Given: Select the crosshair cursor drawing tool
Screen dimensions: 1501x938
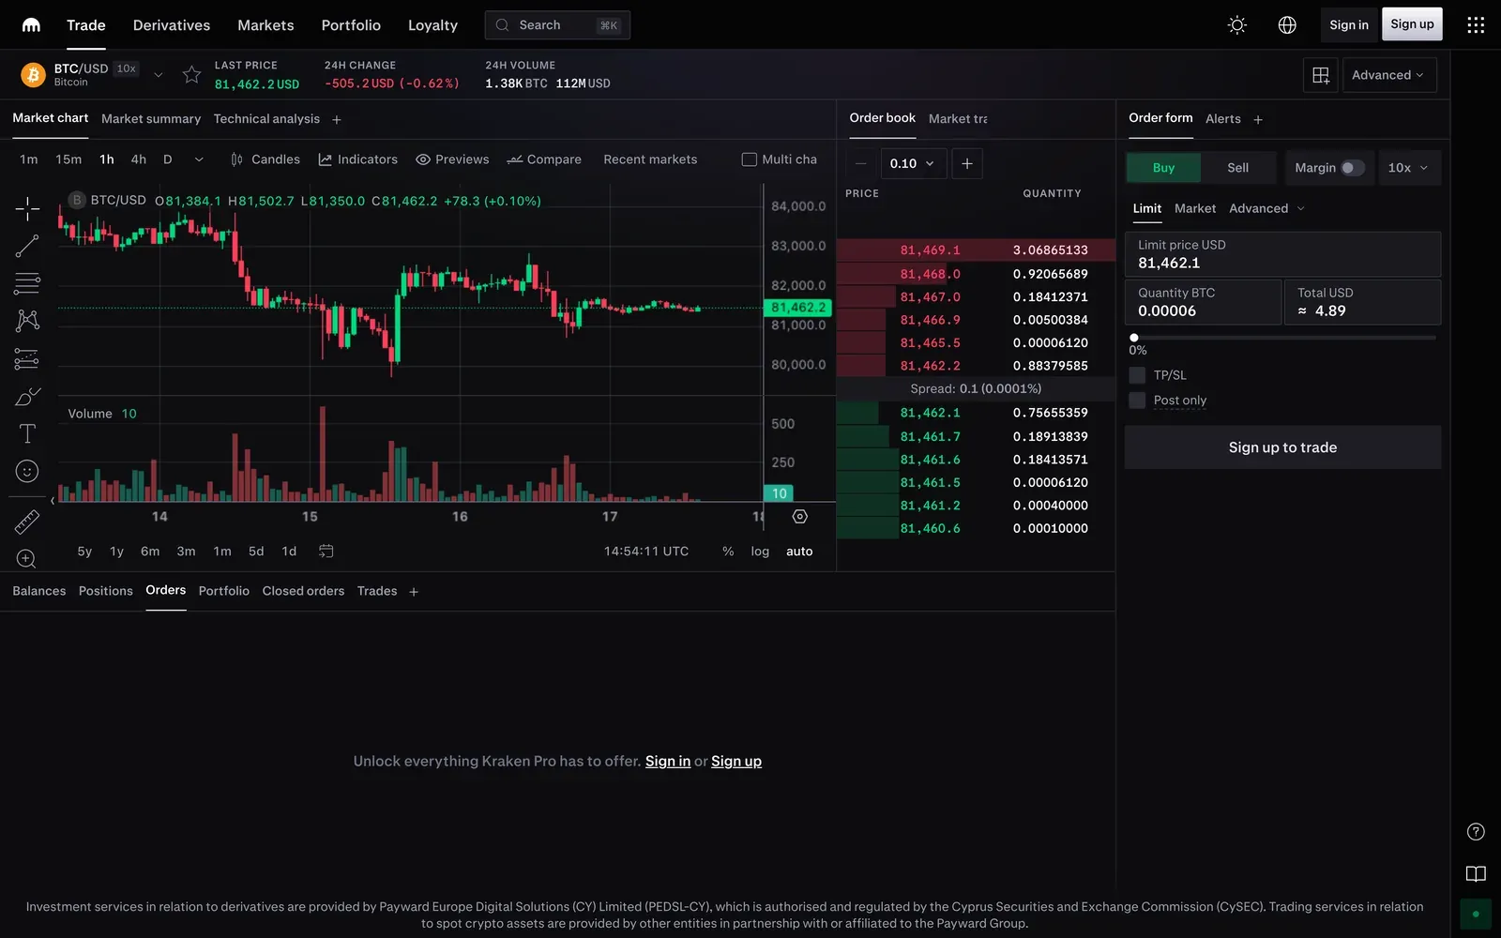Looking at the screenshot, I should coord(27,208).
